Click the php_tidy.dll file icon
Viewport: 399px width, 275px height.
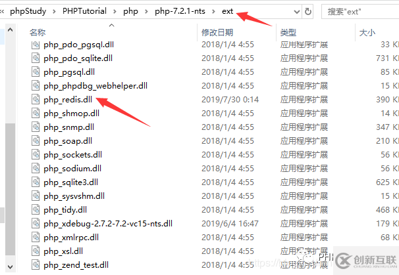[x=36, y=210]
